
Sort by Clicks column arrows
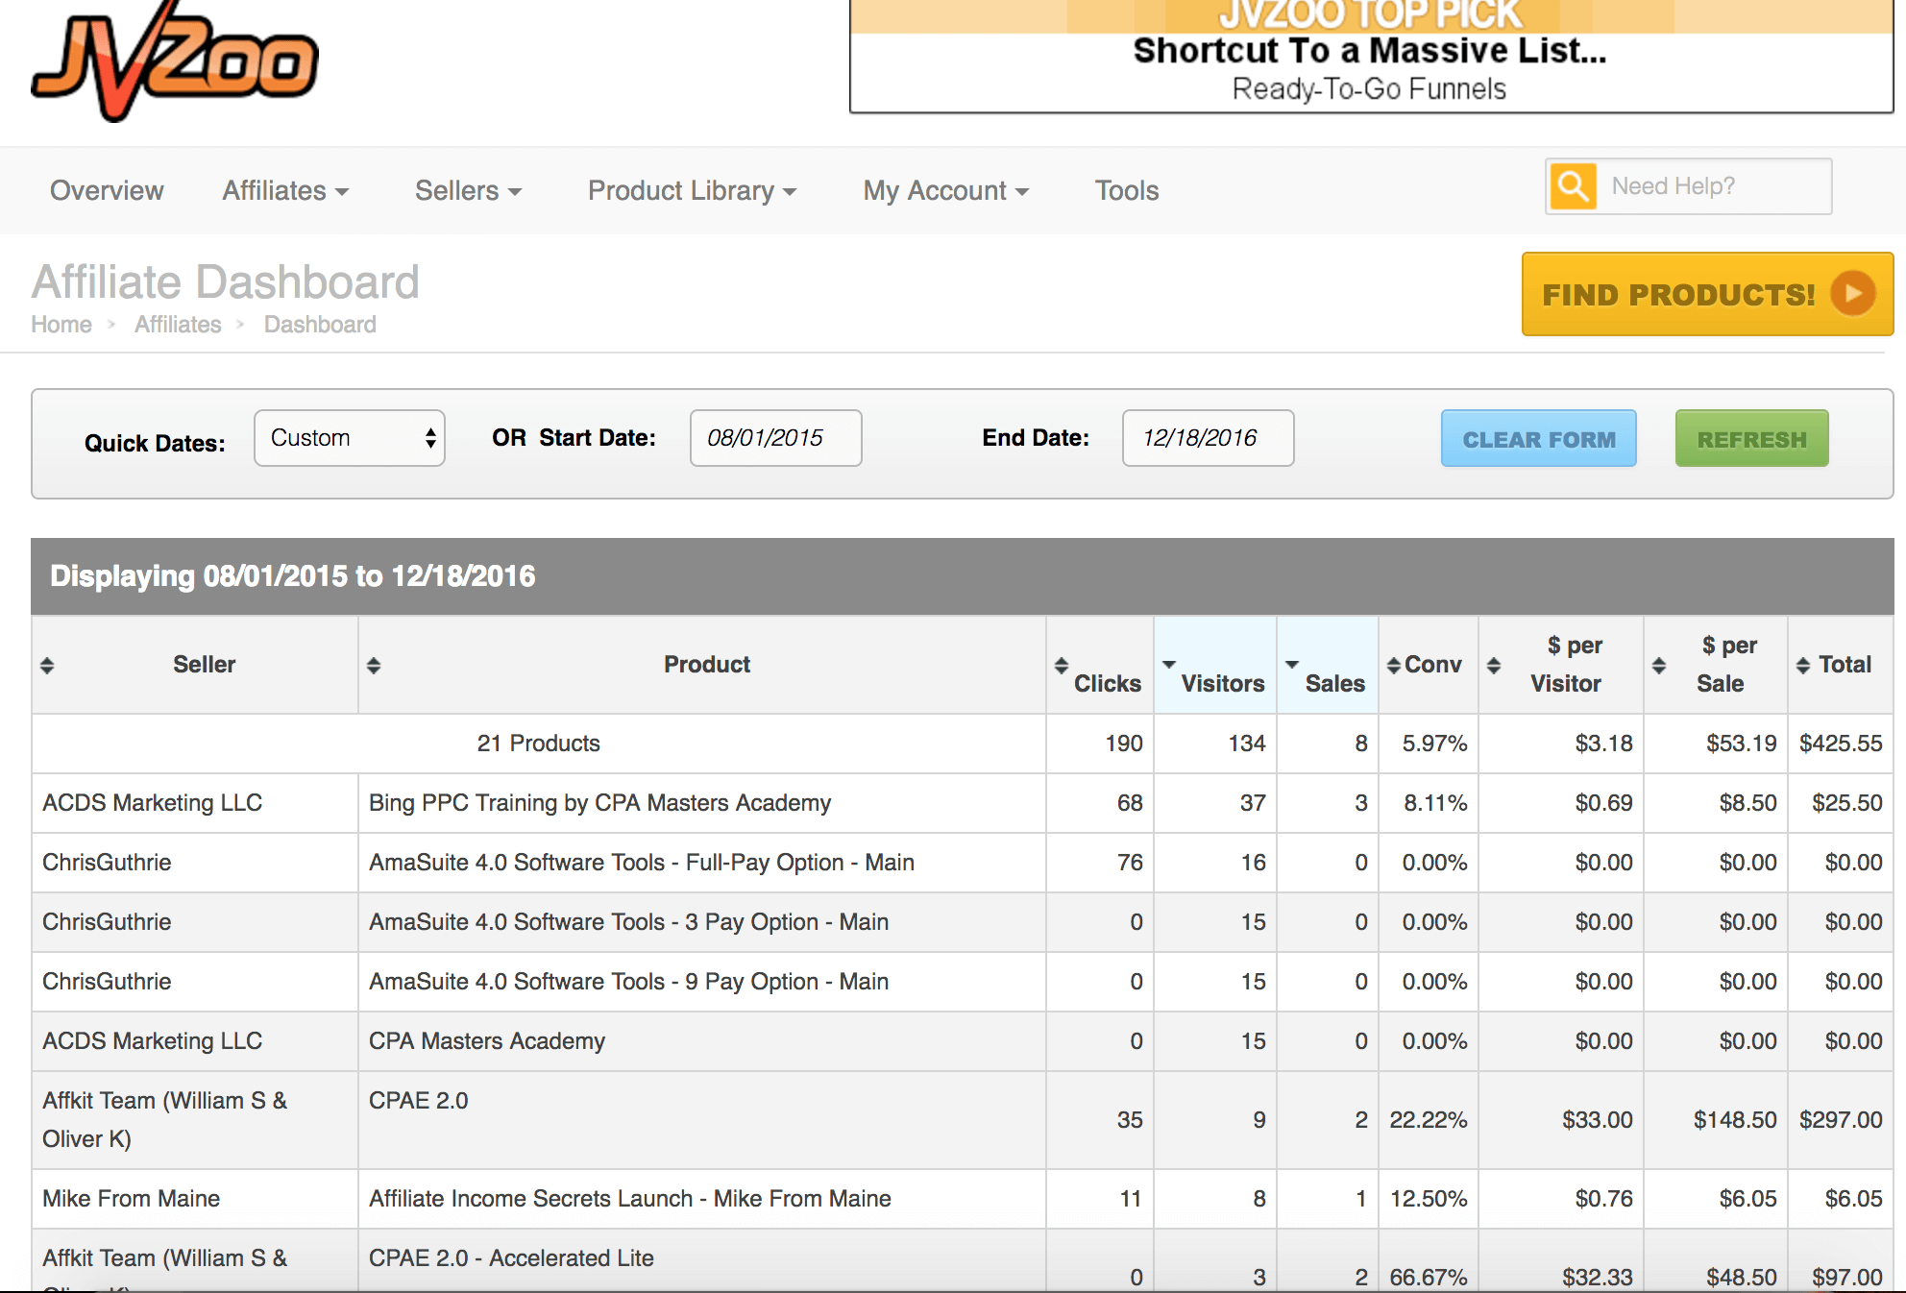coord(1061,665)
